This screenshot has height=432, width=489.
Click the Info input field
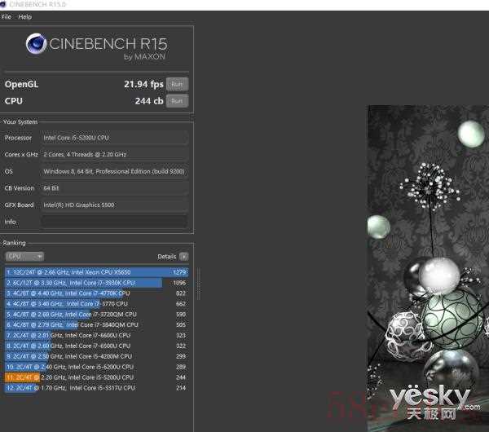click(x=114, y=222)
